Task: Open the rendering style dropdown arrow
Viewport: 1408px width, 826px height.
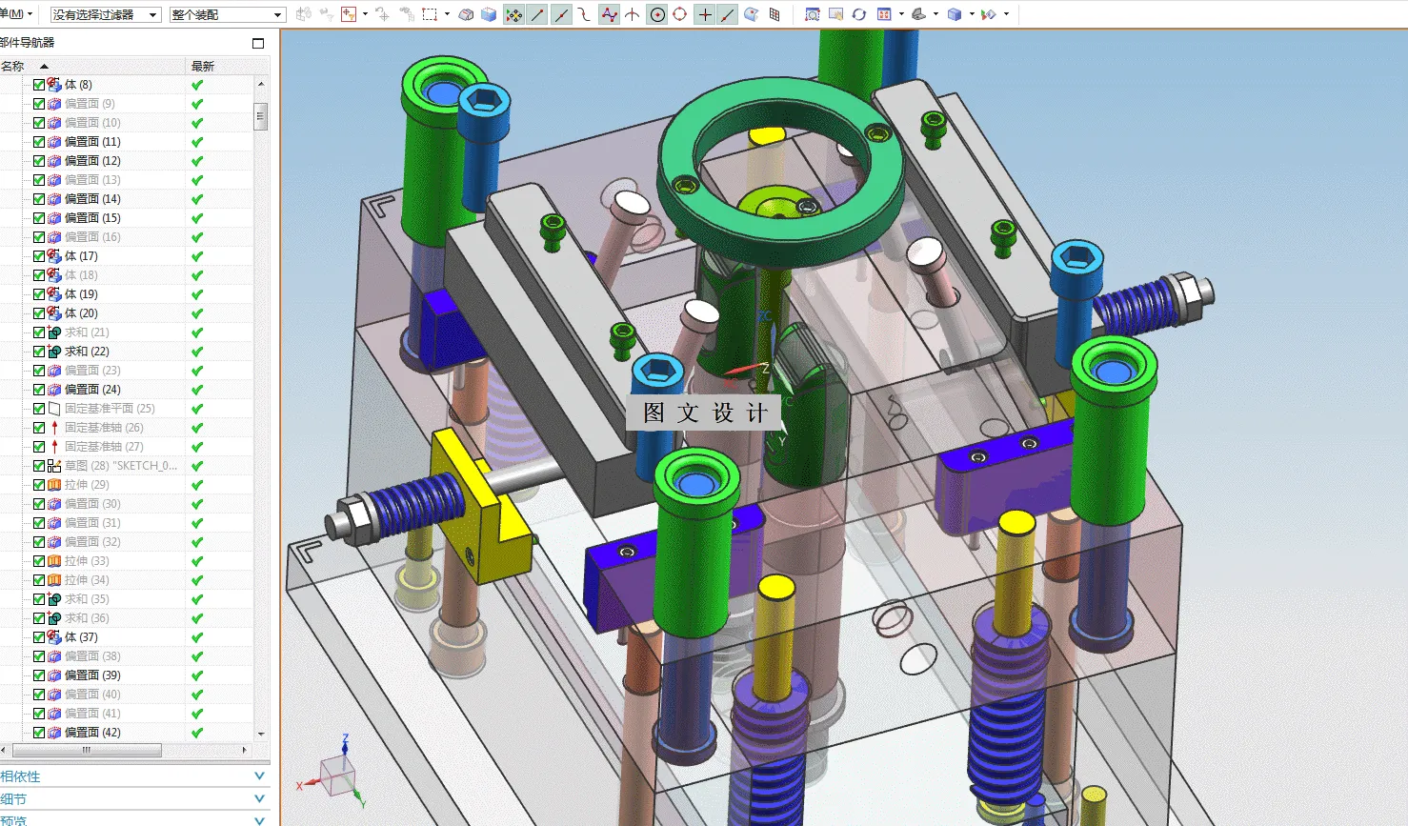Action: (x=935, y=14)
